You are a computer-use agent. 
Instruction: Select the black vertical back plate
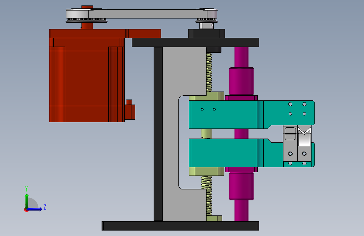(x=158, y=134)
